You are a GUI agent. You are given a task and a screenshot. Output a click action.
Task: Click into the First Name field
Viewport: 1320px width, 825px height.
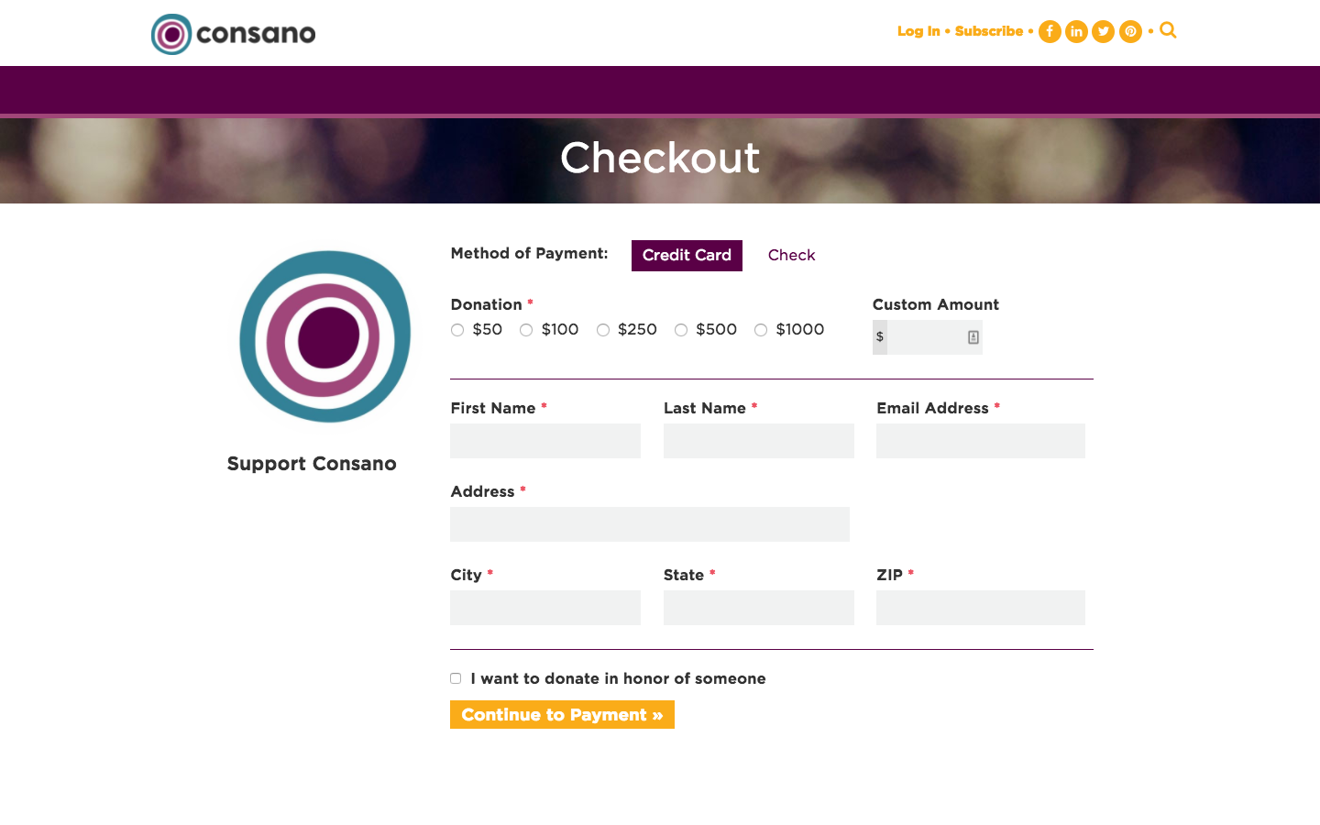click(x=545, y=441)
